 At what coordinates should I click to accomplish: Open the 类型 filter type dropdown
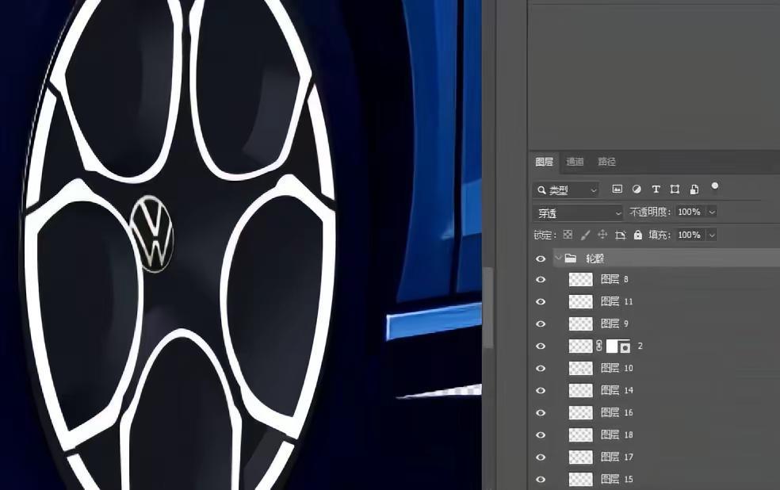(x=566, y=190)
